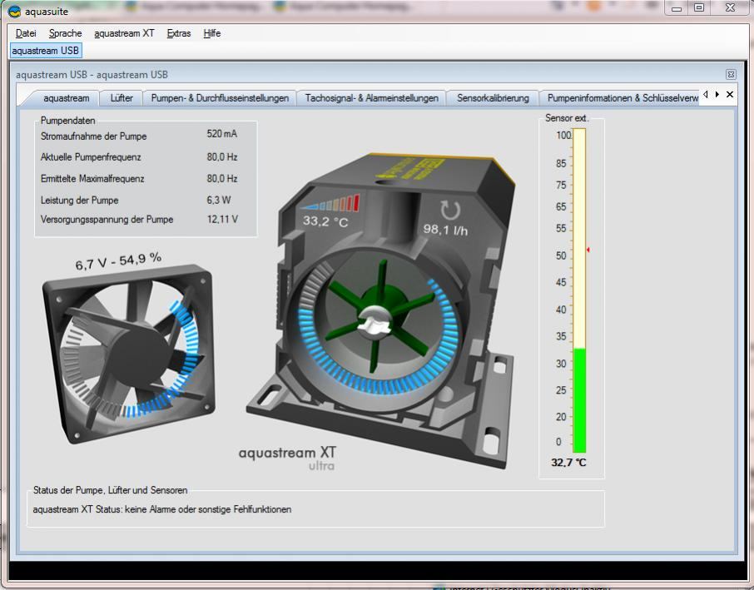Viewport: 754px width, 590px height.
Task: Click the 12,11 V supply voltage value
Action: click(222, 219)
